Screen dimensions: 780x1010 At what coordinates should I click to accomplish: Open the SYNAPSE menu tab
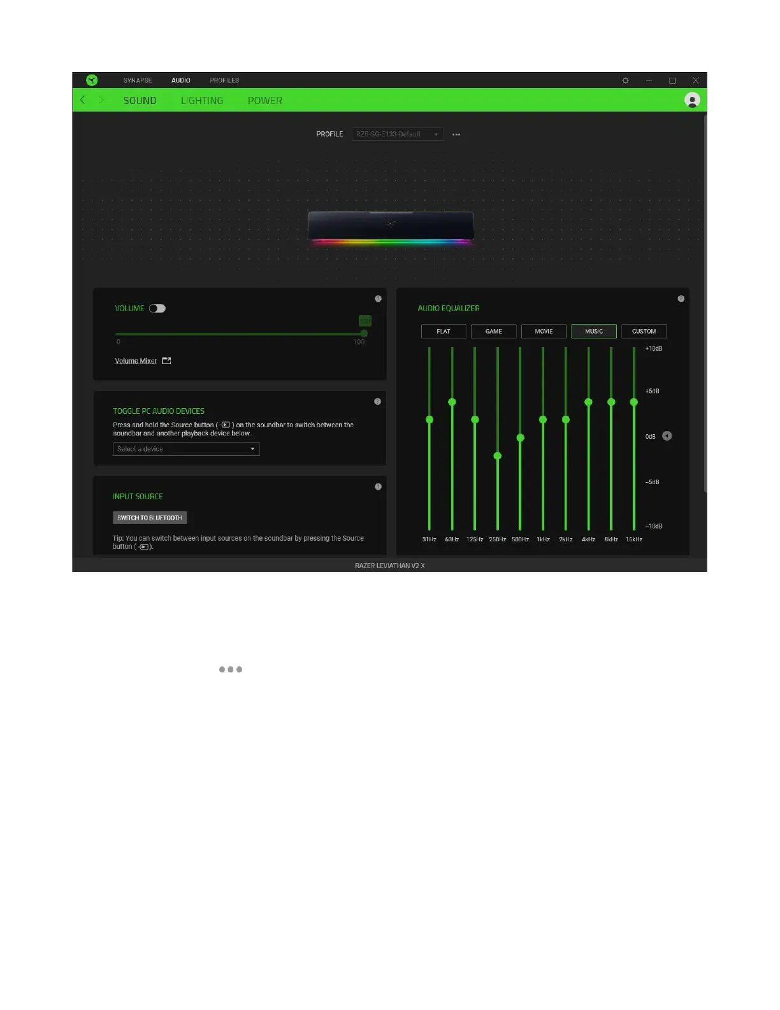pos(138,80)
